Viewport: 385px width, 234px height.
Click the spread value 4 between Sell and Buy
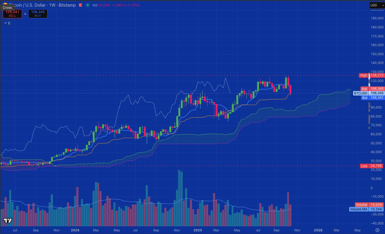coord(25,14)
